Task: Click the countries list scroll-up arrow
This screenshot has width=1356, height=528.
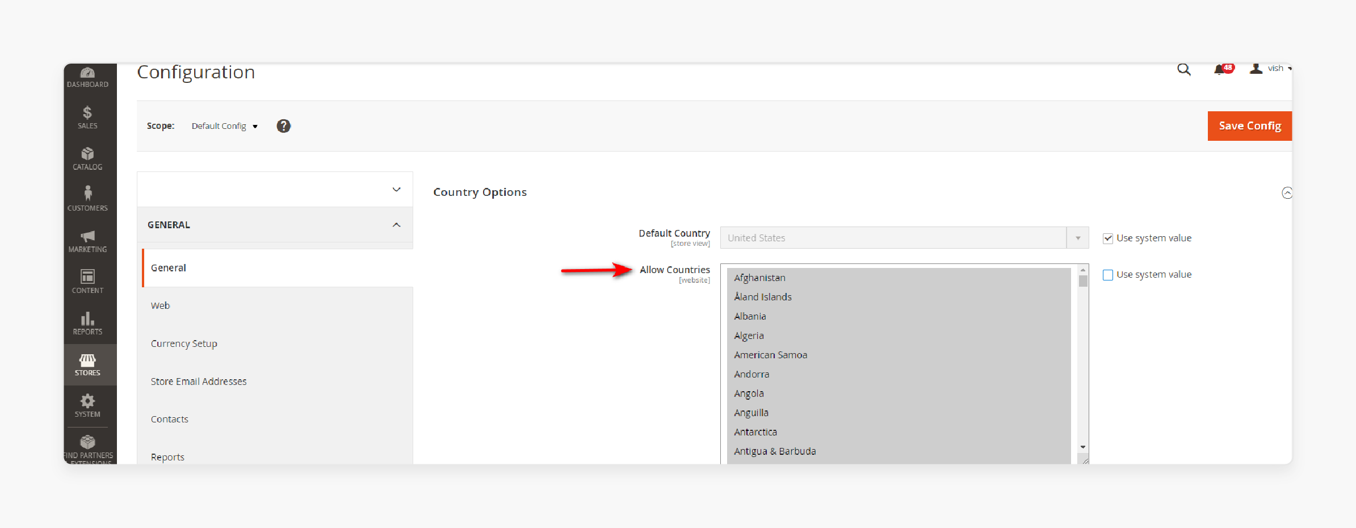Action: click(x=1083, y=270)
